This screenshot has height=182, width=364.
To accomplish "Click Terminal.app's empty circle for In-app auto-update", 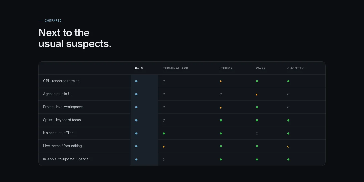I will (x=164, y=159).
